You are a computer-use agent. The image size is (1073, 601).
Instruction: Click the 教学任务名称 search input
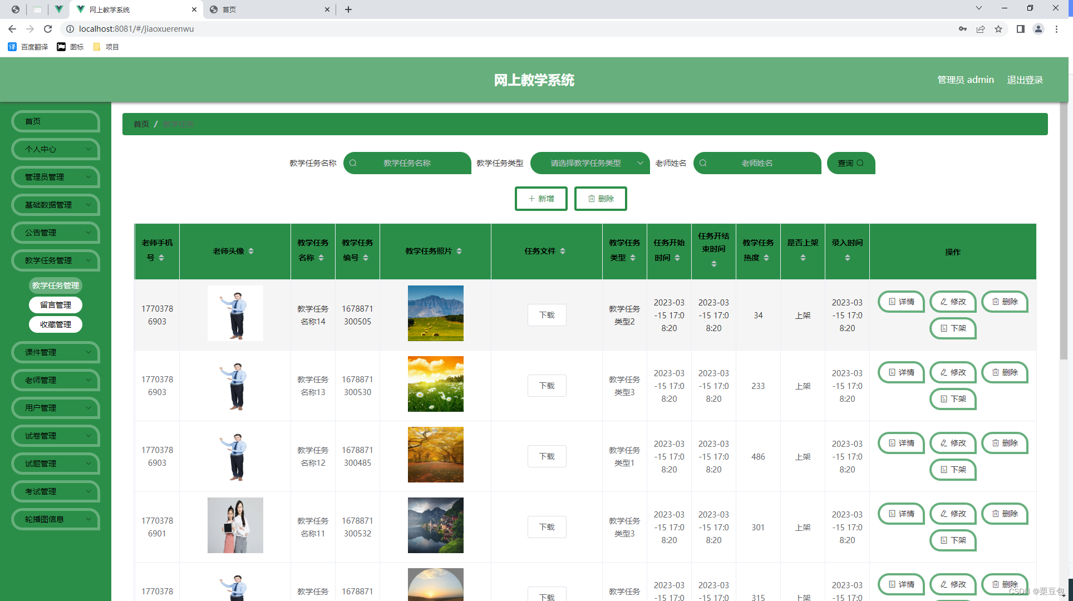point(407,163)
